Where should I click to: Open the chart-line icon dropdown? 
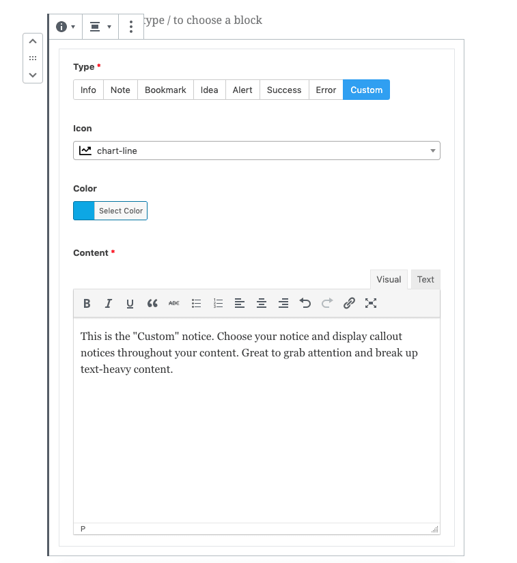click(257, 150)
